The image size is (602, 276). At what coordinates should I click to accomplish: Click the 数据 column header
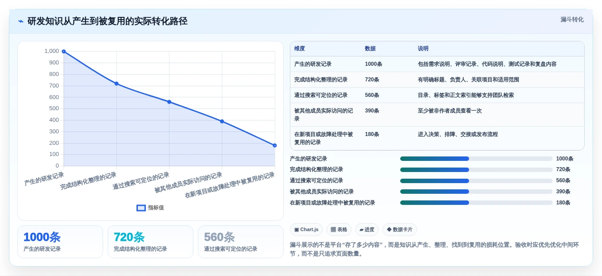tap(370, 49)
